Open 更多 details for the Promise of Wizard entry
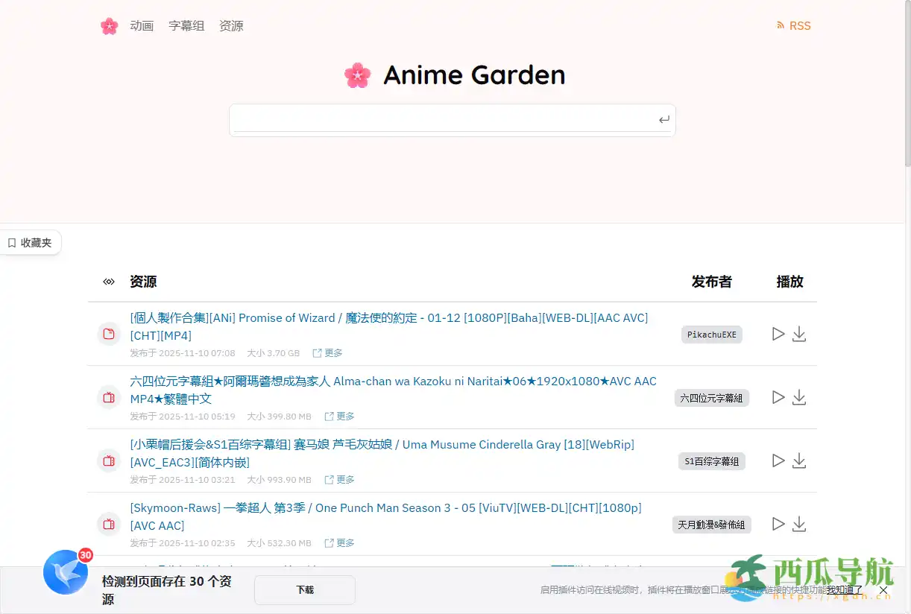This screenshot has width=911, height=614. pos(327,352)
